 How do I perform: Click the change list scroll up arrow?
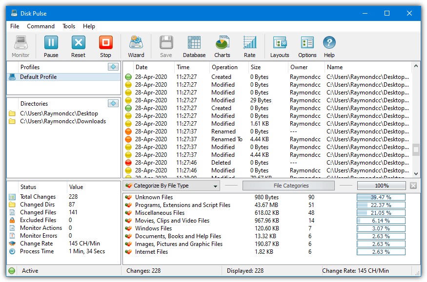coord(416,66)
